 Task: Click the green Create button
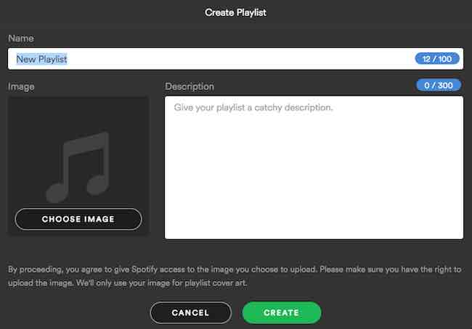click(282, 313)
